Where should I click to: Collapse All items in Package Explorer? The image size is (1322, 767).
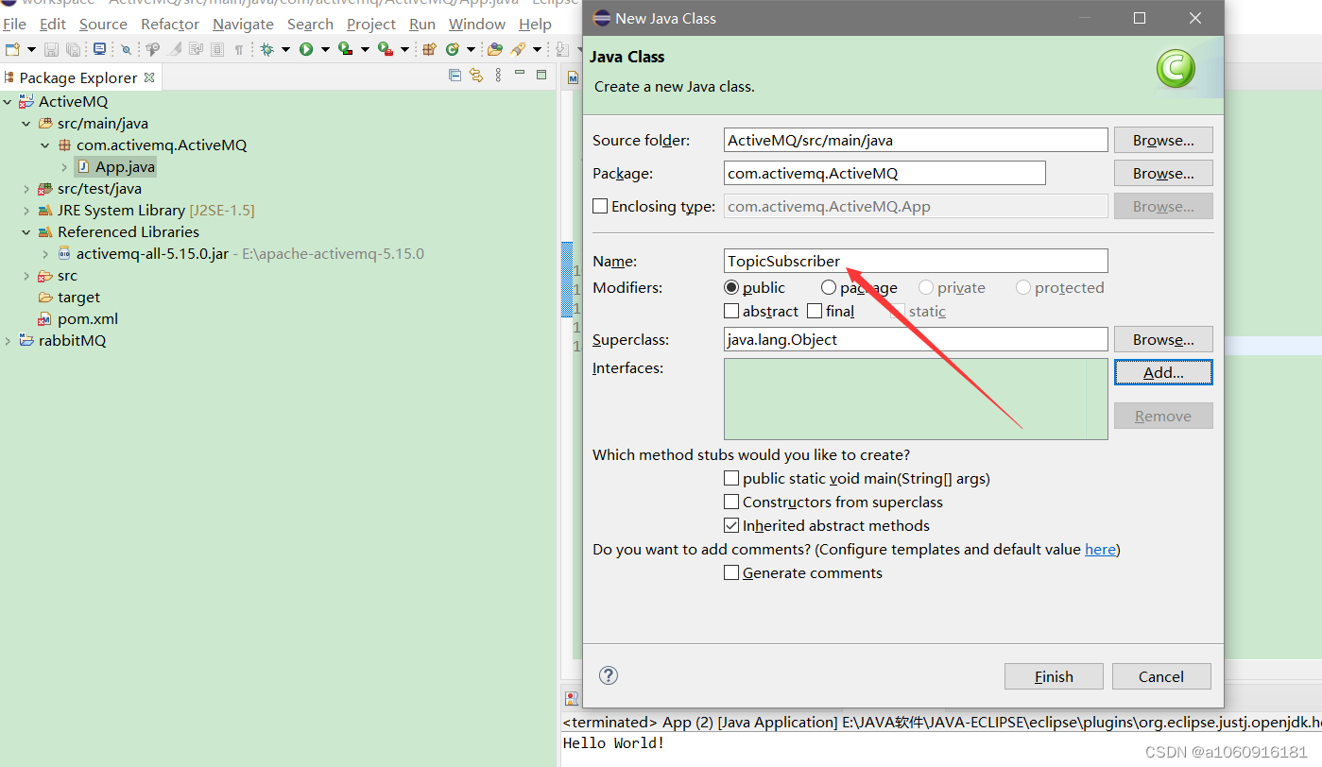455,76
